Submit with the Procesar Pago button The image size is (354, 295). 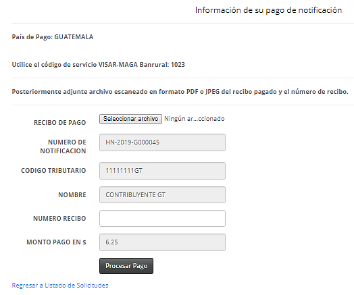pyautogui.click(x=126, y=266)
